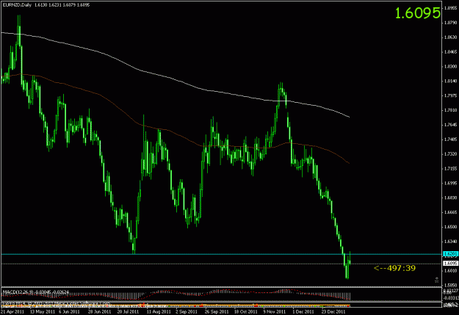This screenshot has height=315, width=459.
Task: Click the 1.7320 price scale label
Action: click(x=451, y=154)
